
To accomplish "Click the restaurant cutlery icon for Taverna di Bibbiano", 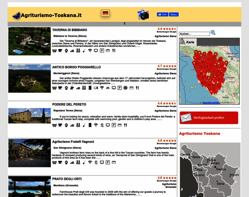I will (114, 51).
